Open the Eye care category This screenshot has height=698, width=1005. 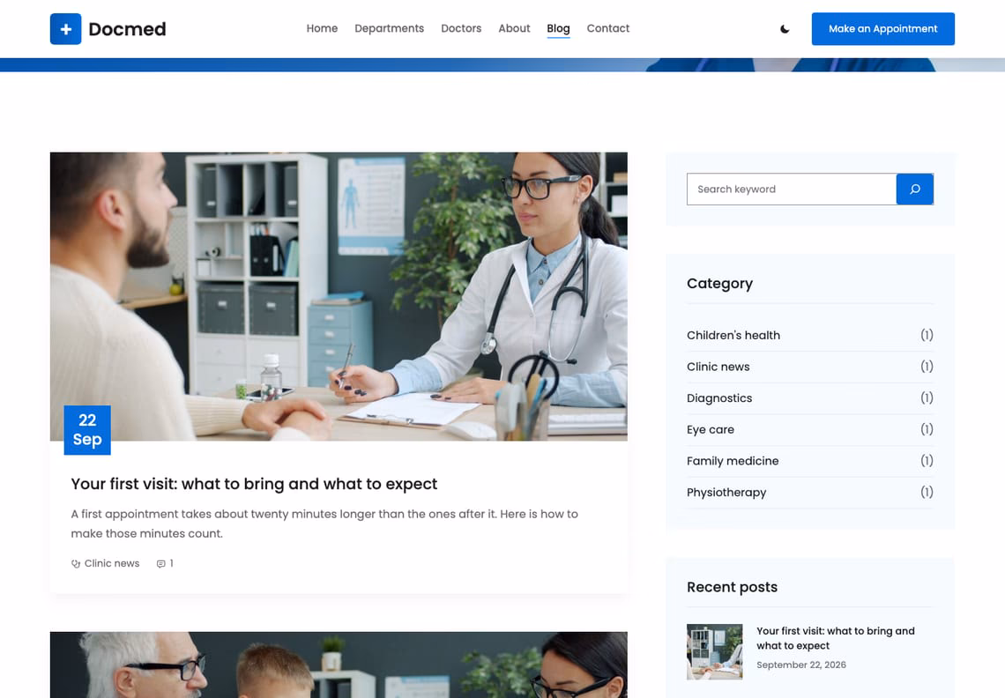tap(711, 429)
